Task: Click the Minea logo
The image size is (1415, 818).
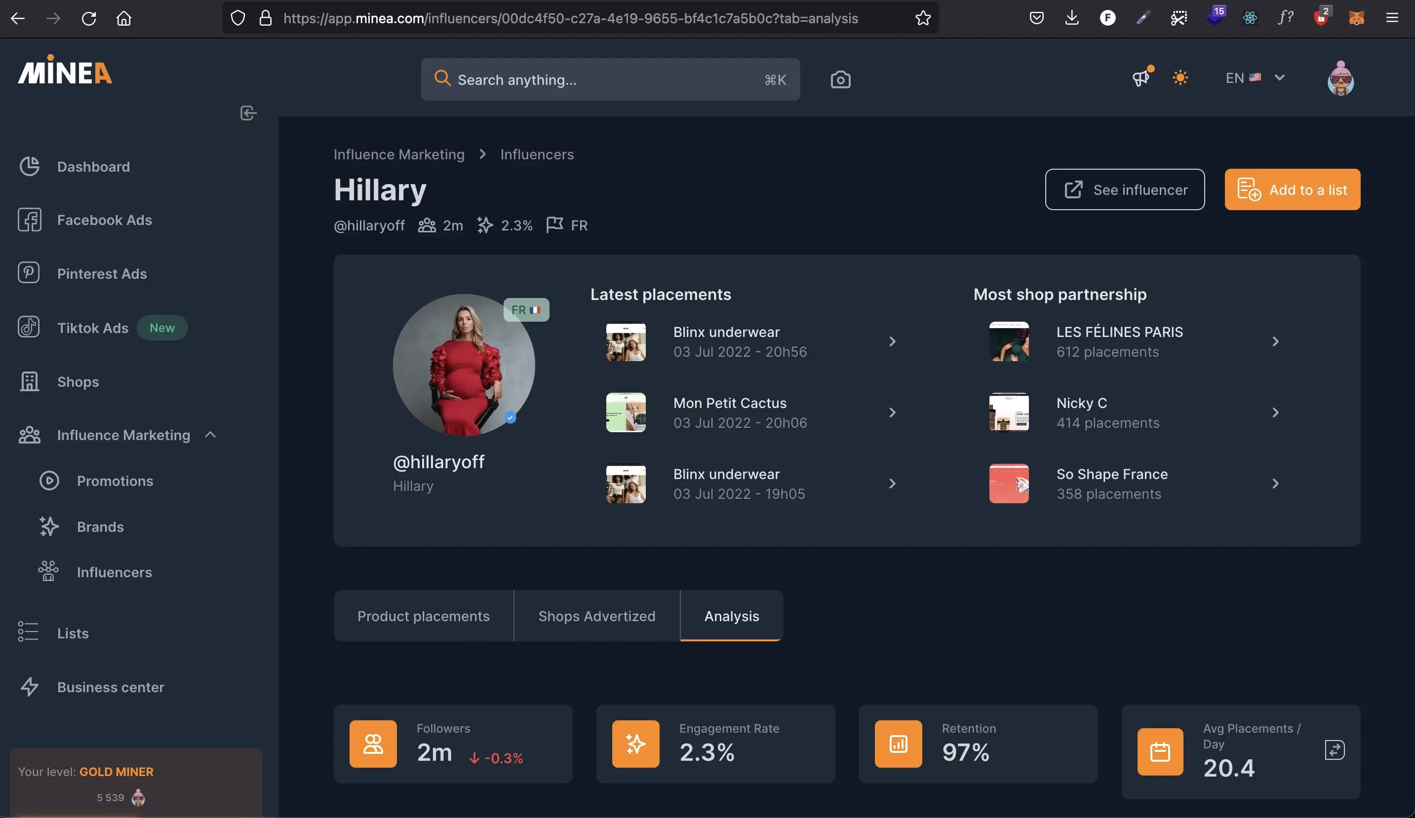Action: [x=65, y=70]
